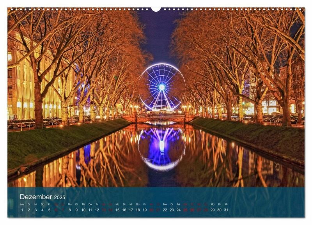Click the year 2025 label
312x225 pixels.
(x=60, y=197)
